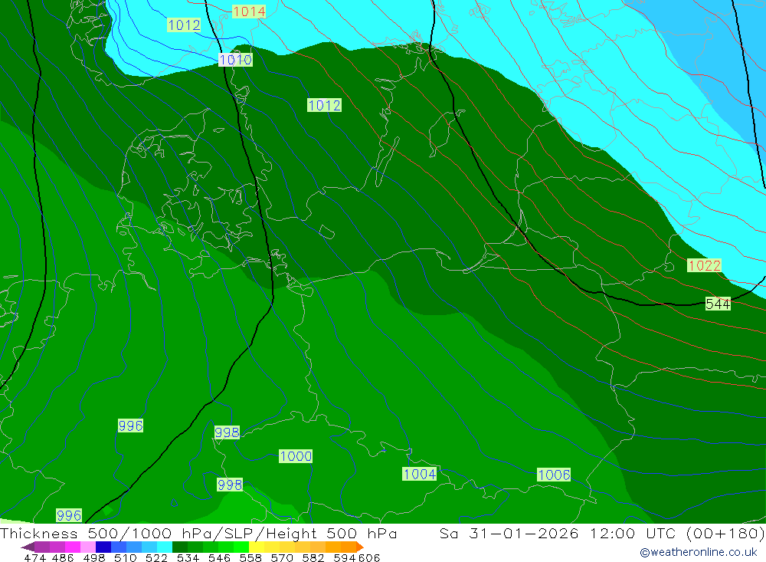Click the black 544 height contour label
This screenshot has width=766, height=562.
(x=718, y=304)
